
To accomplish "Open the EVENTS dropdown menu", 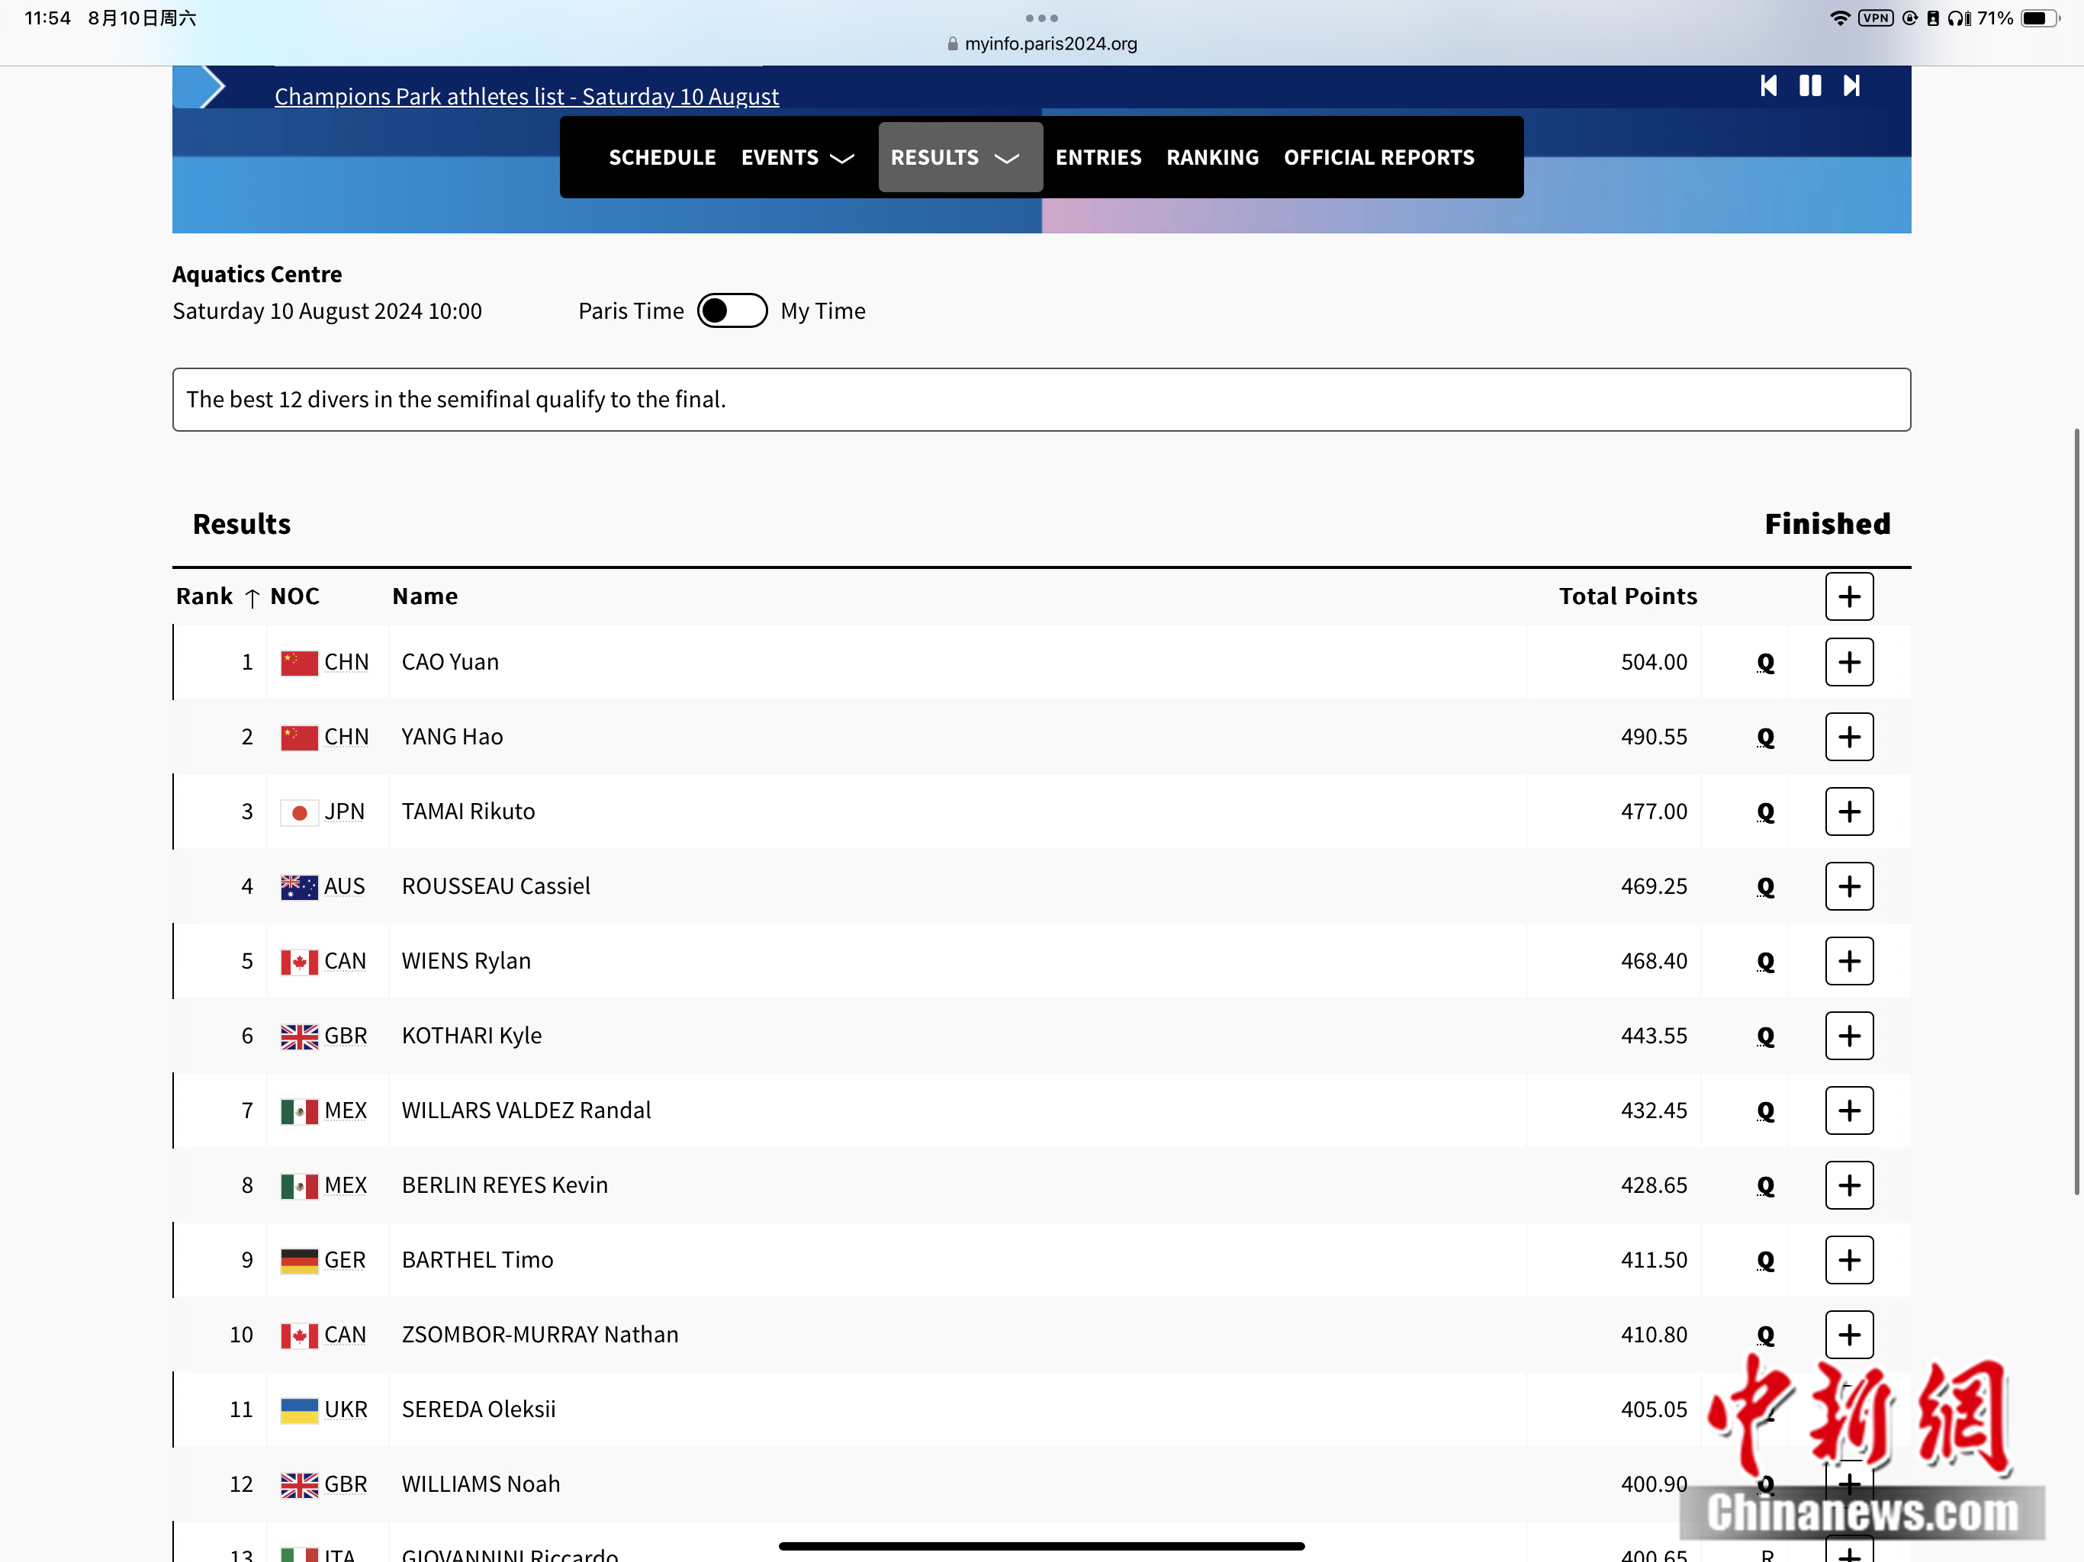I will click(x=797, y=157).
